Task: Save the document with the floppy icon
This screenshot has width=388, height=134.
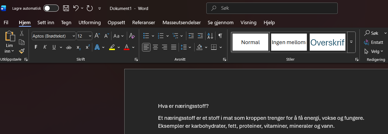Action: pos(66,8)
